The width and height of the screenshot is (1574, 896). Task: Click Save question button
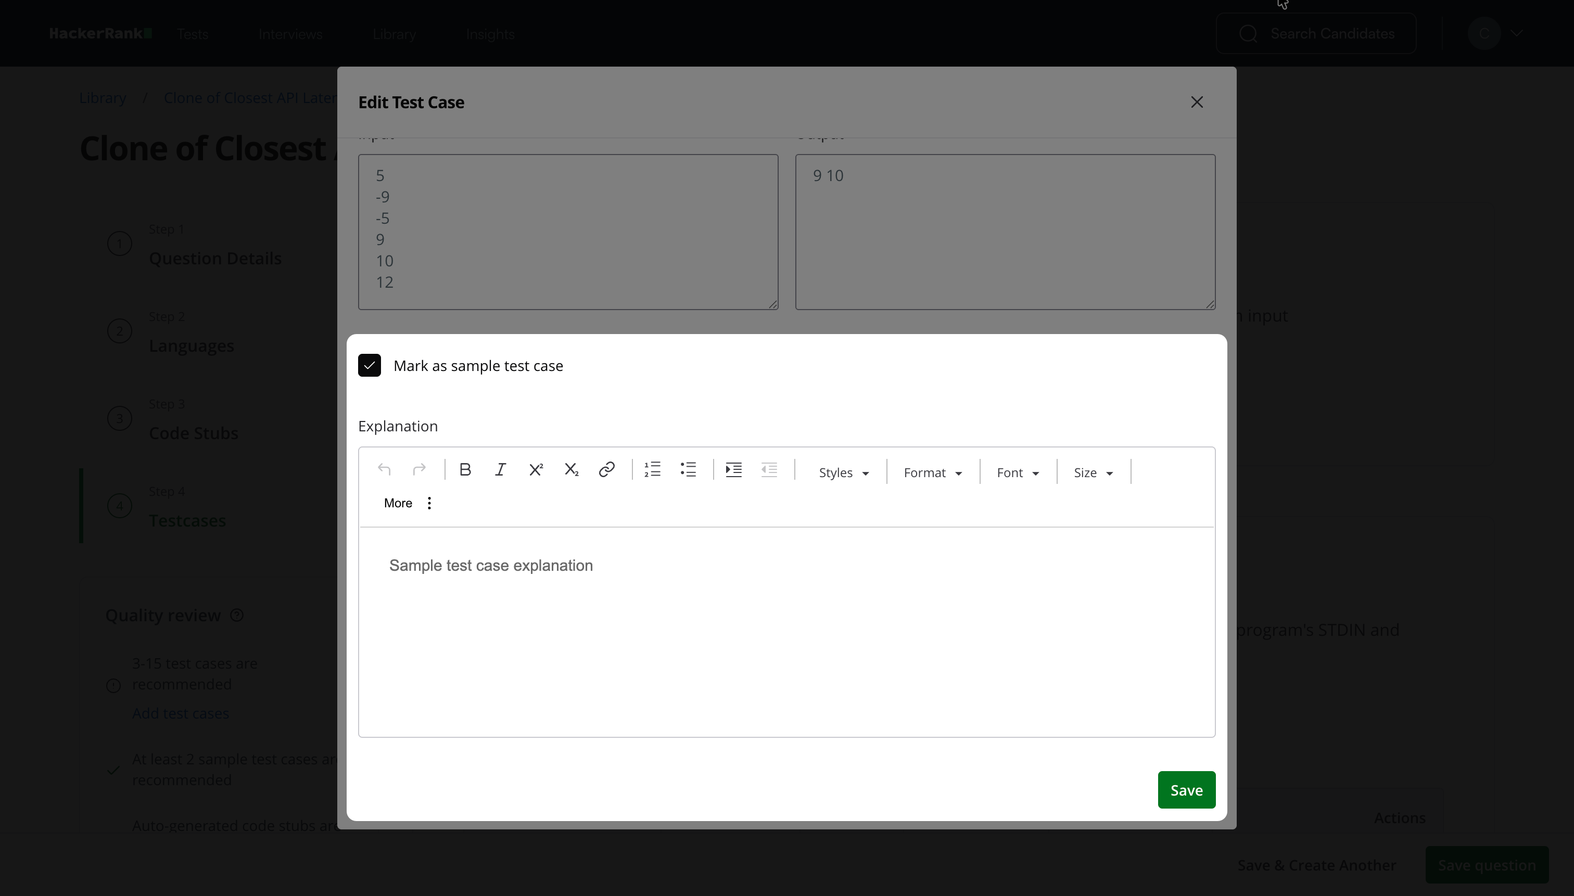tap(1487, 865)
